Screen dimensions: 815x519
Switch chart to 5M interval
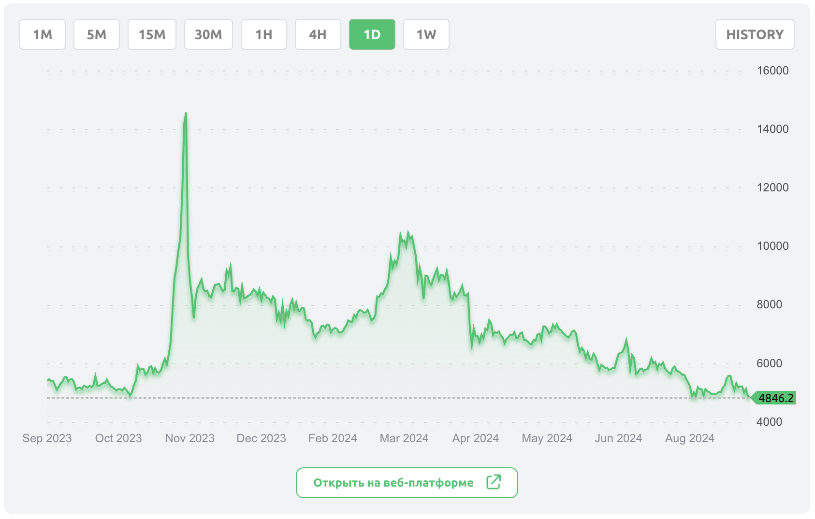click(97, 34)
